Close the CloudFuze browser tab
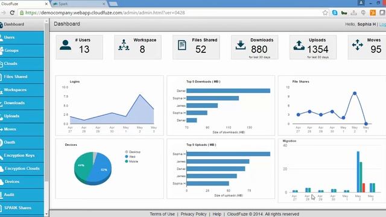The width and height of the screenshot is (386, 217). coord(46,4)
